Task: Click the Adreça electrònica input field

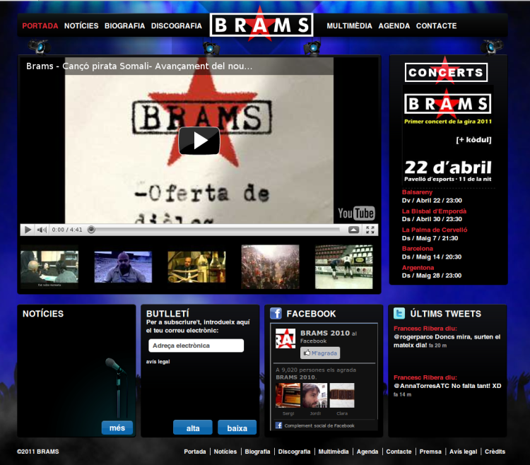Action: tap(196, 346)
